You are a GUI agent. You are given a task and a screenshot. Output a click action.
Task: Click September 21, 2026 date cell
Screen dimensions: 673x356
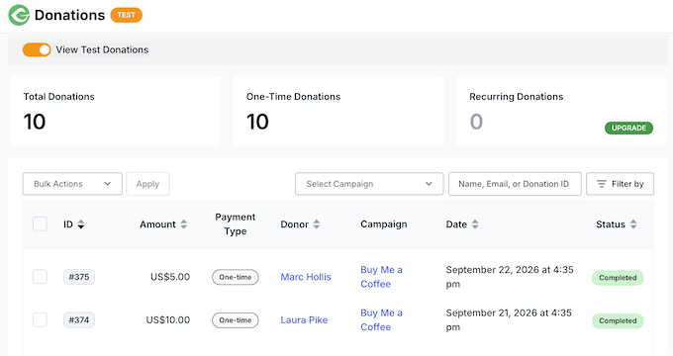point(509,319)
